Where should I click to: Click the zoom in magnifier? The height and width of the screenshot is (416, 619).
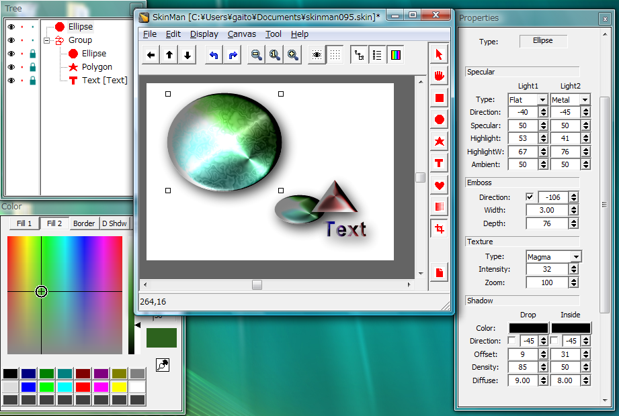pyautogui.click(x=292, y=56)
